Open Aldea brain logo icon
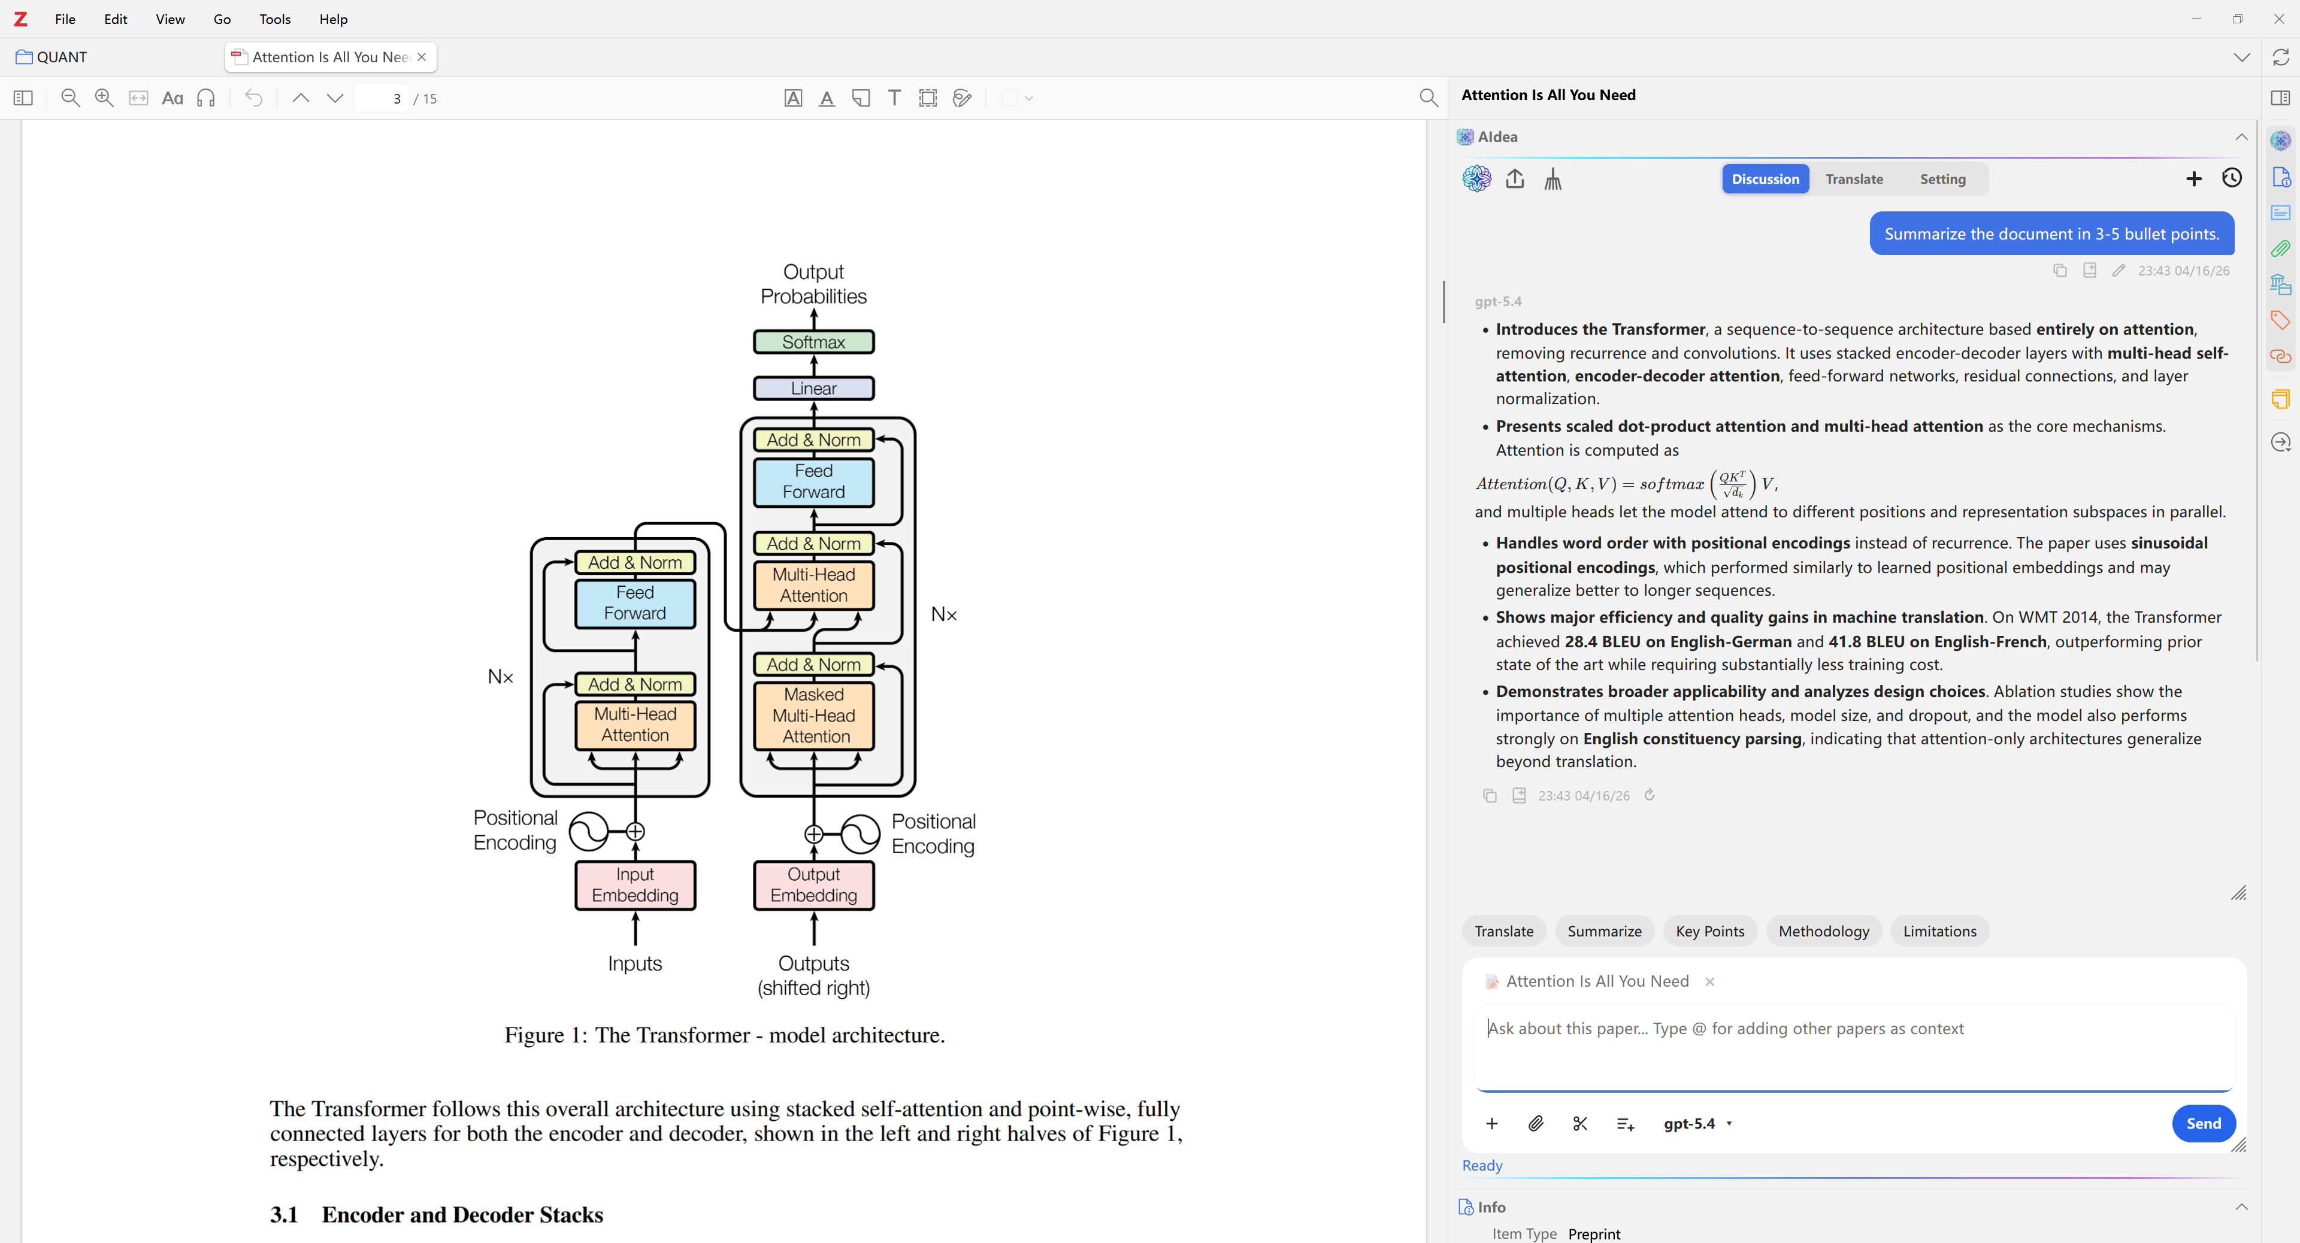 pyautogui.click(x=1477, y=178)
